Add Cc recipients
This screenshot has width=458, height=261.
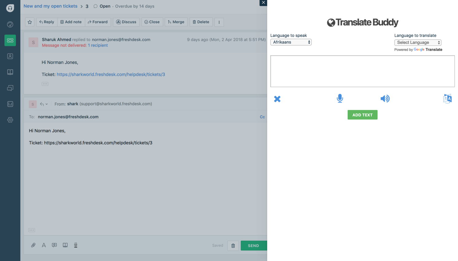point(262,117)
